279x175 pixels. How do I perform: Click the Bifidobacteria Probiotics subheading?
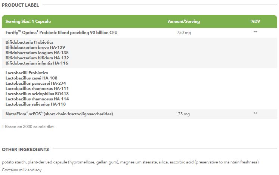coord(30,42)
